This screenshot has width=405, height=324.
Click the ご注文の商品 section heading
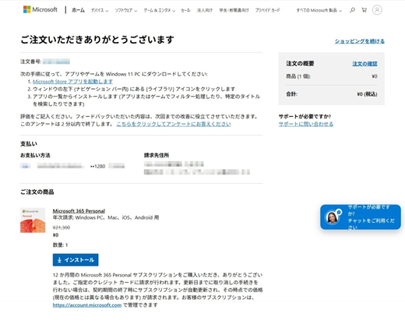[37, 192]
